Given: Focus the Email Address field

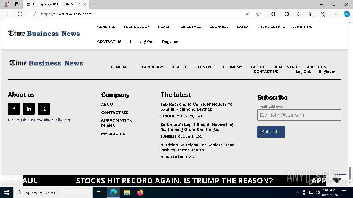Looking at the screenshot, I should 299,115.
